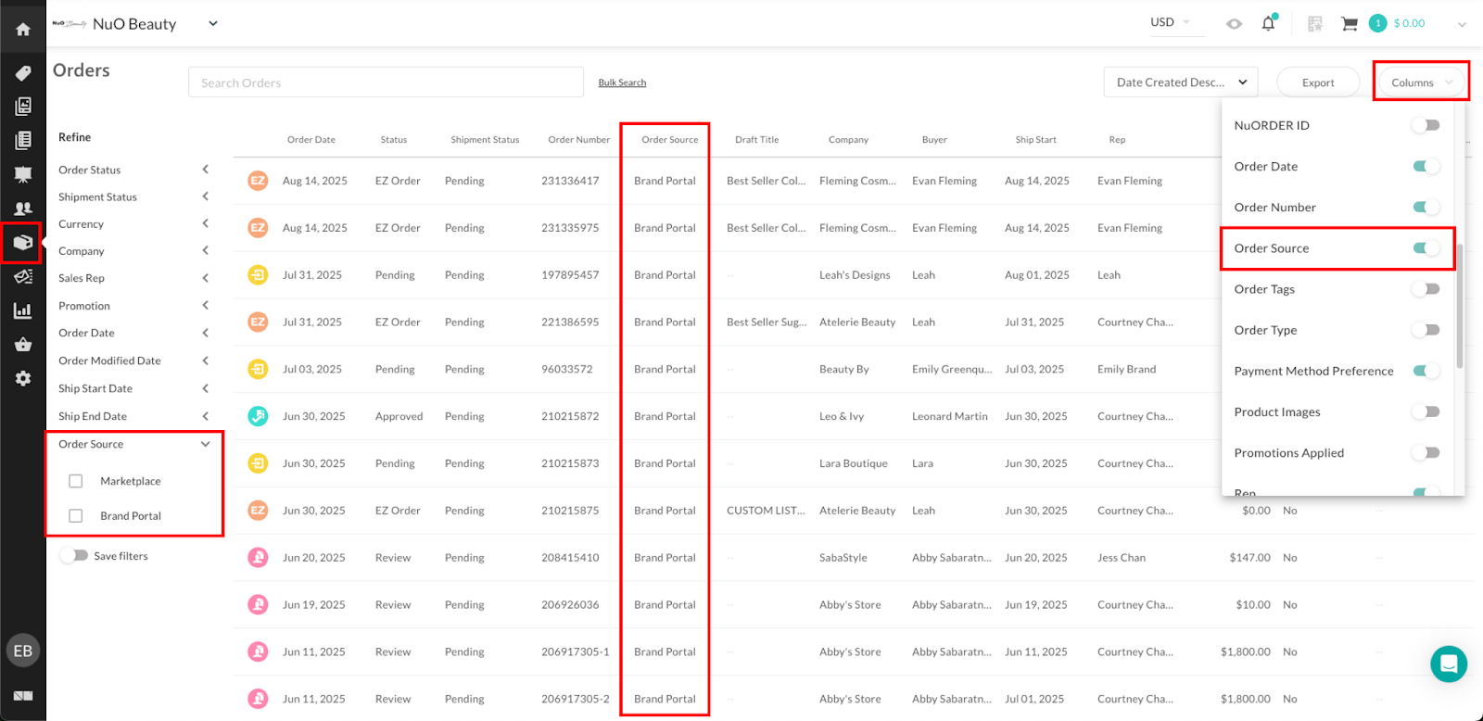The width and height of the screenshot is (1483, 721).
Task: Click yellow status icon for order 197895457
Action: click(258, 275)
